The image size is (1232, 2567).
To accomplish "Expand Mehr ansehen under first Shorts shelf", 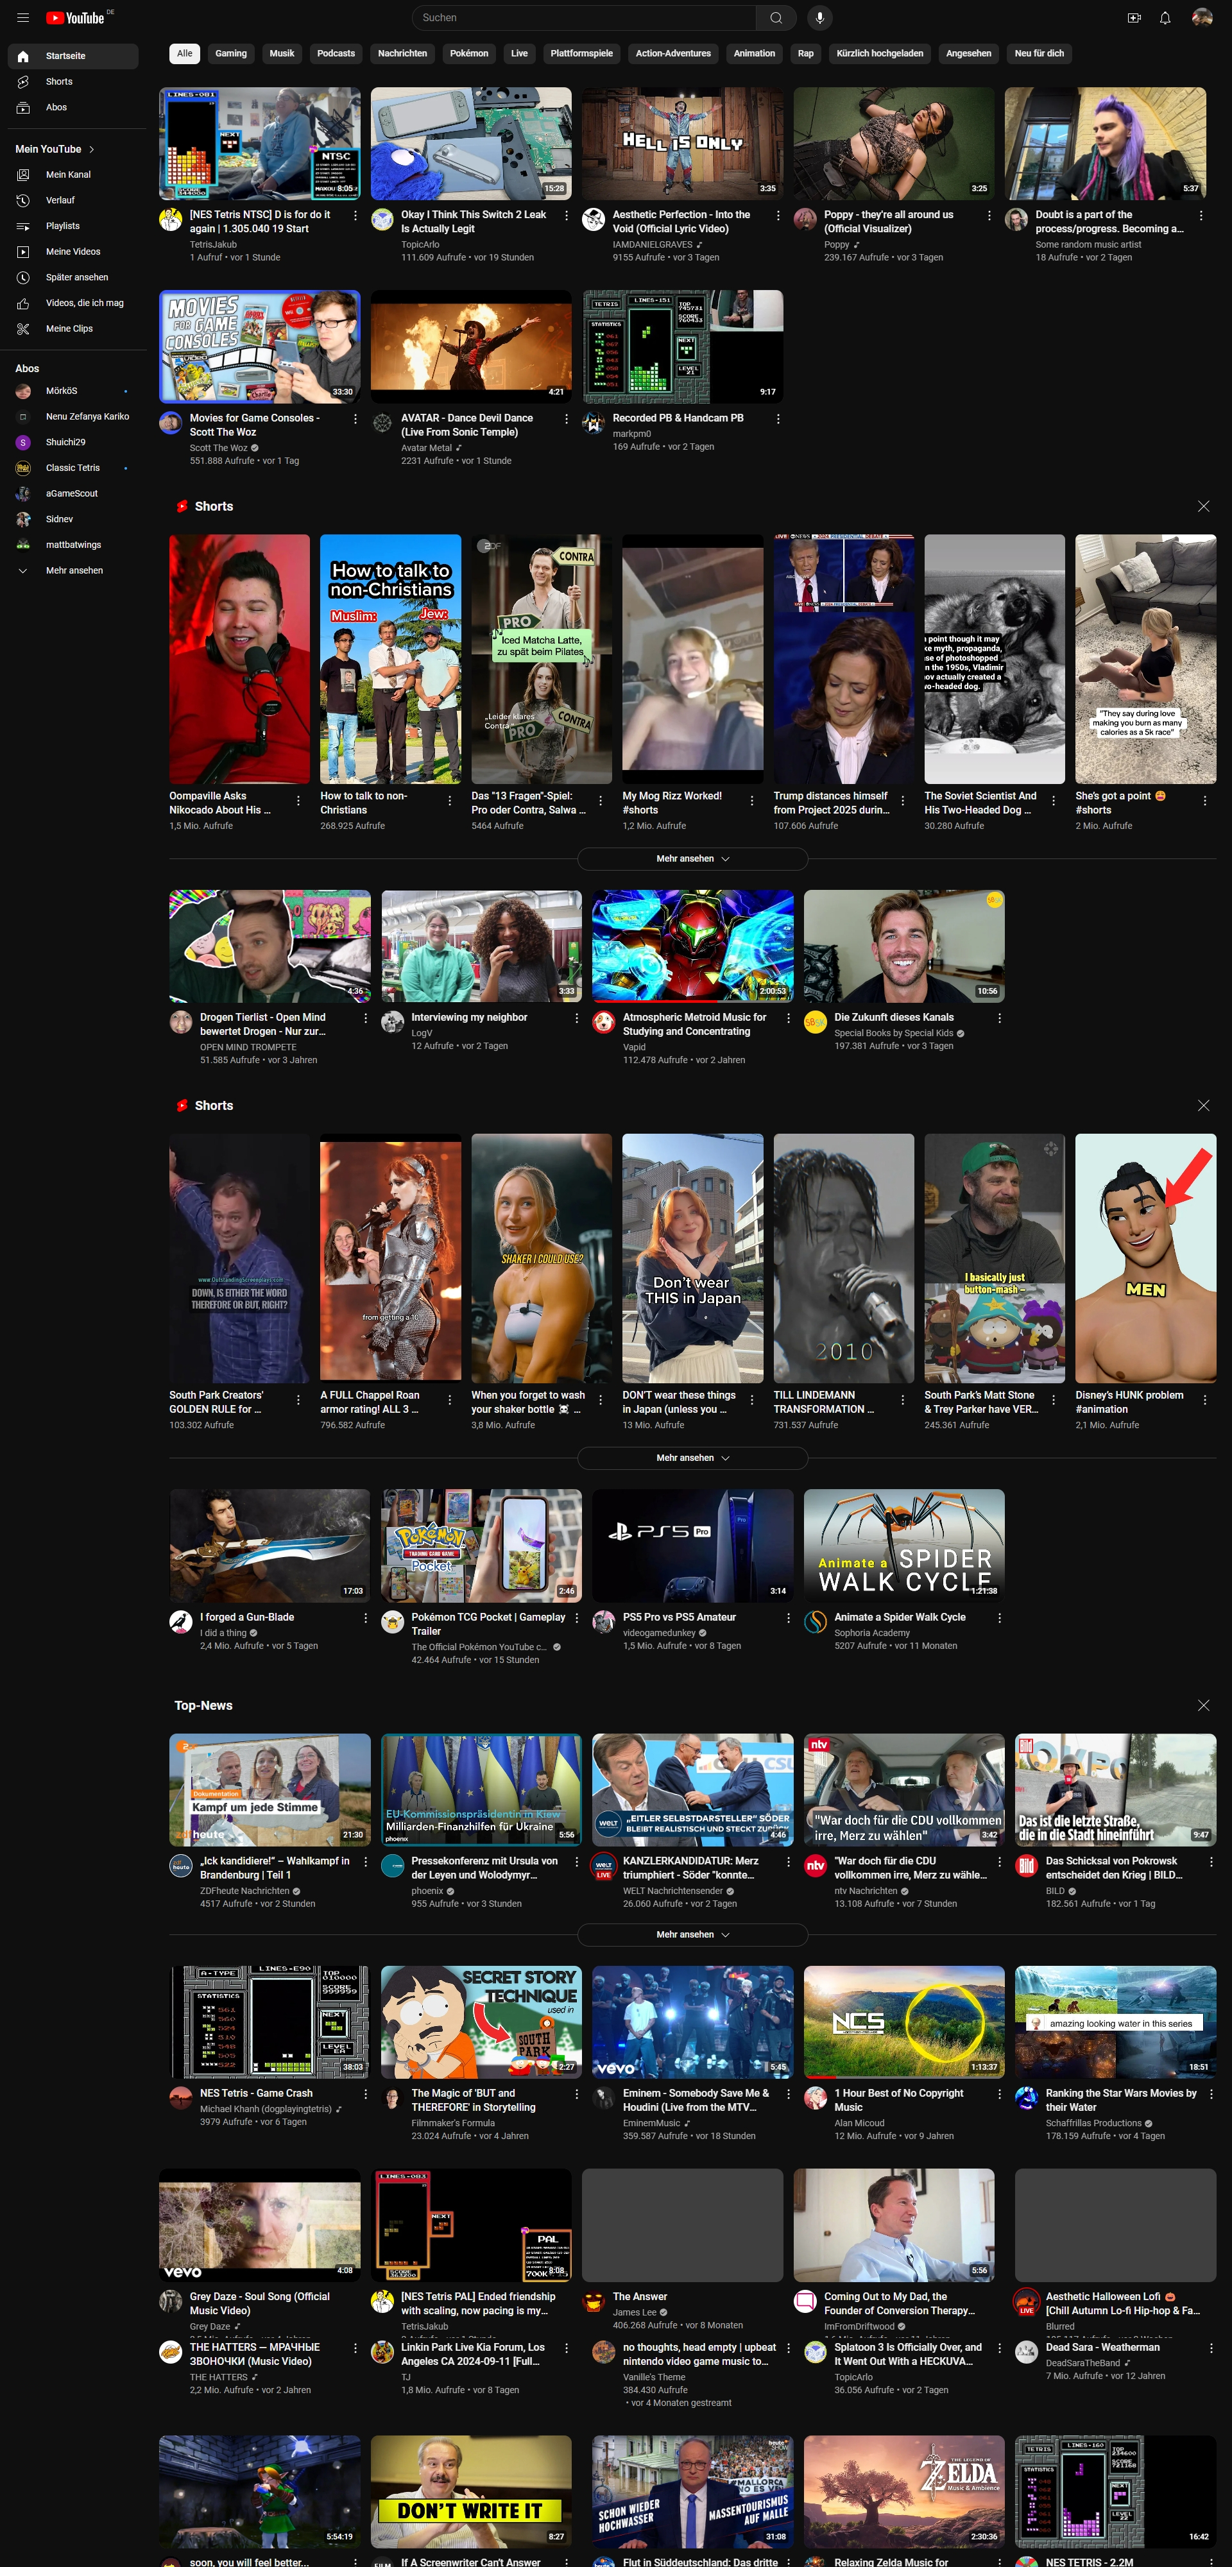I will pos(692,858).
